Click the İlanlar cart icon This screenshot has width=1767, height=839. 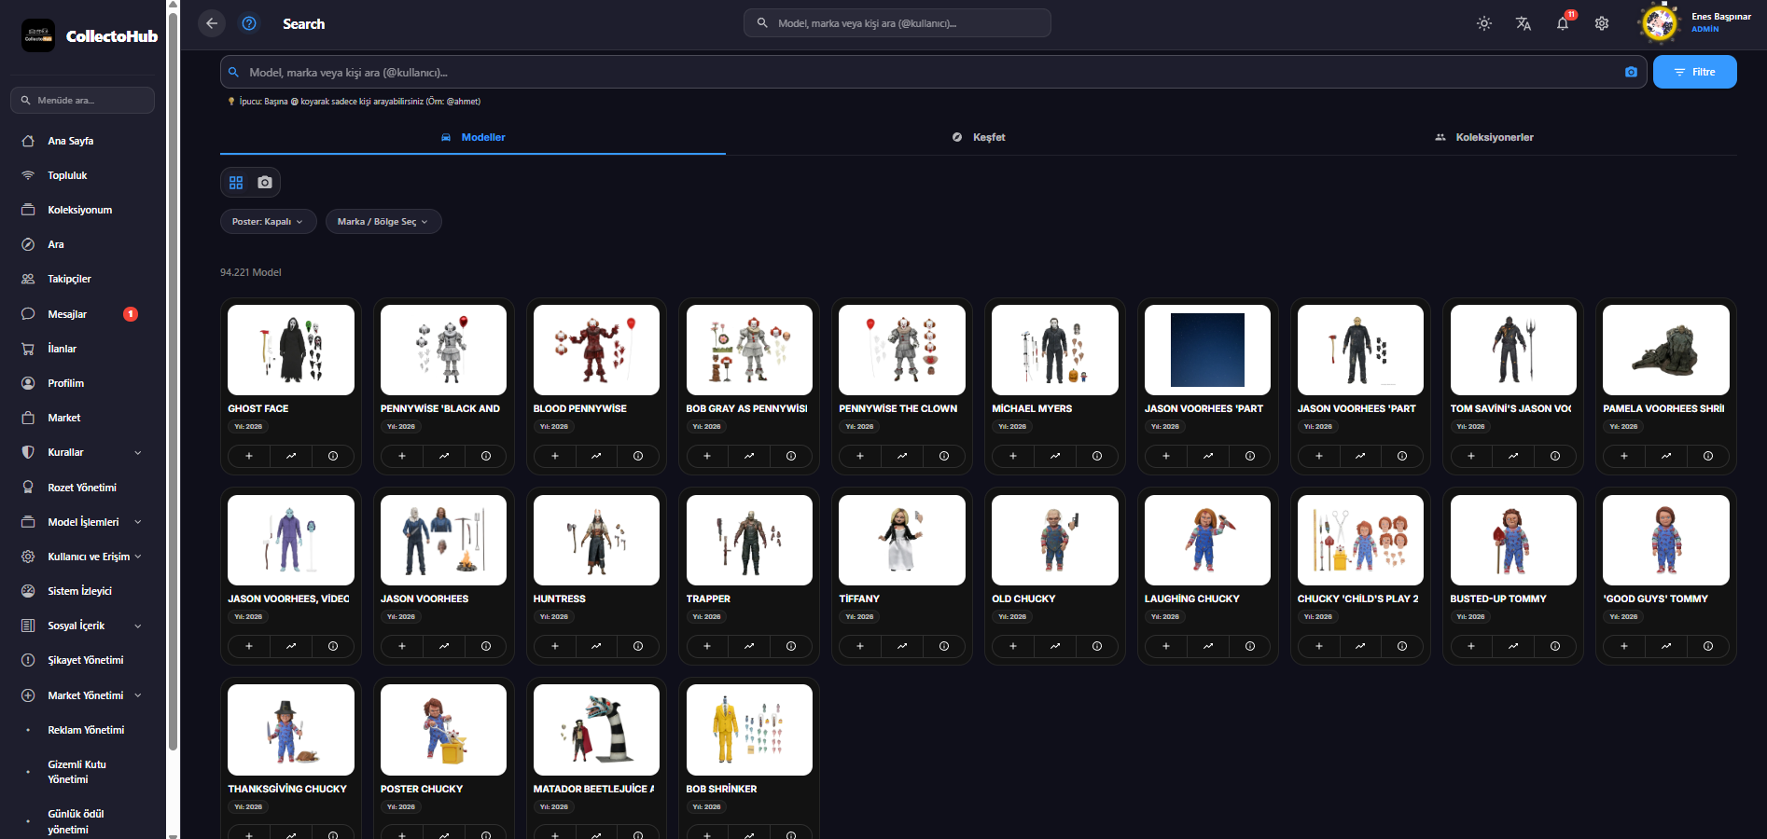coord(28,349)
